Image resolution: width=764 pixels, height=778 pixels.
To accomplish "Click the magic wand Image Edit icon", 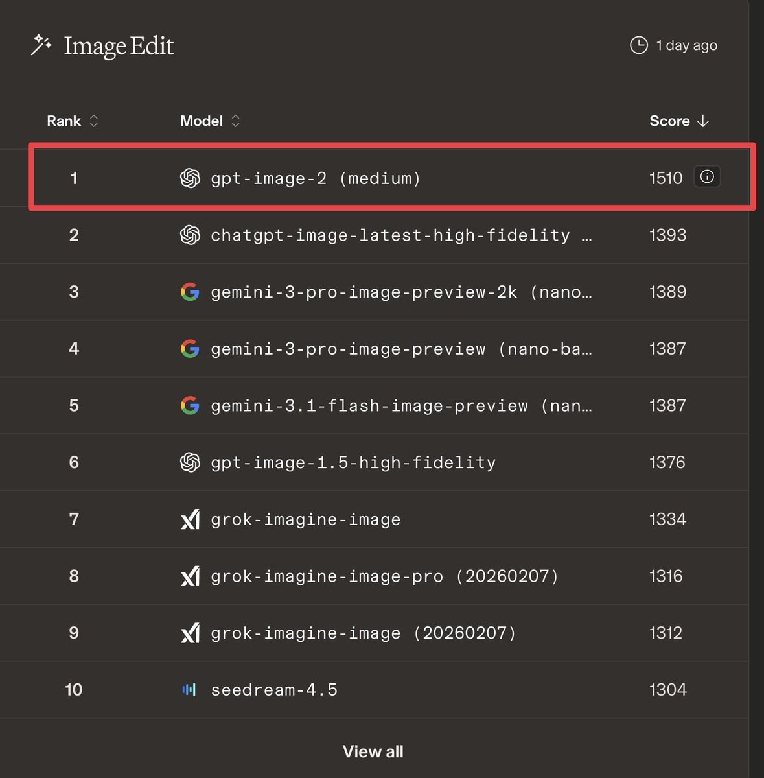I will (x=41, y=45).
